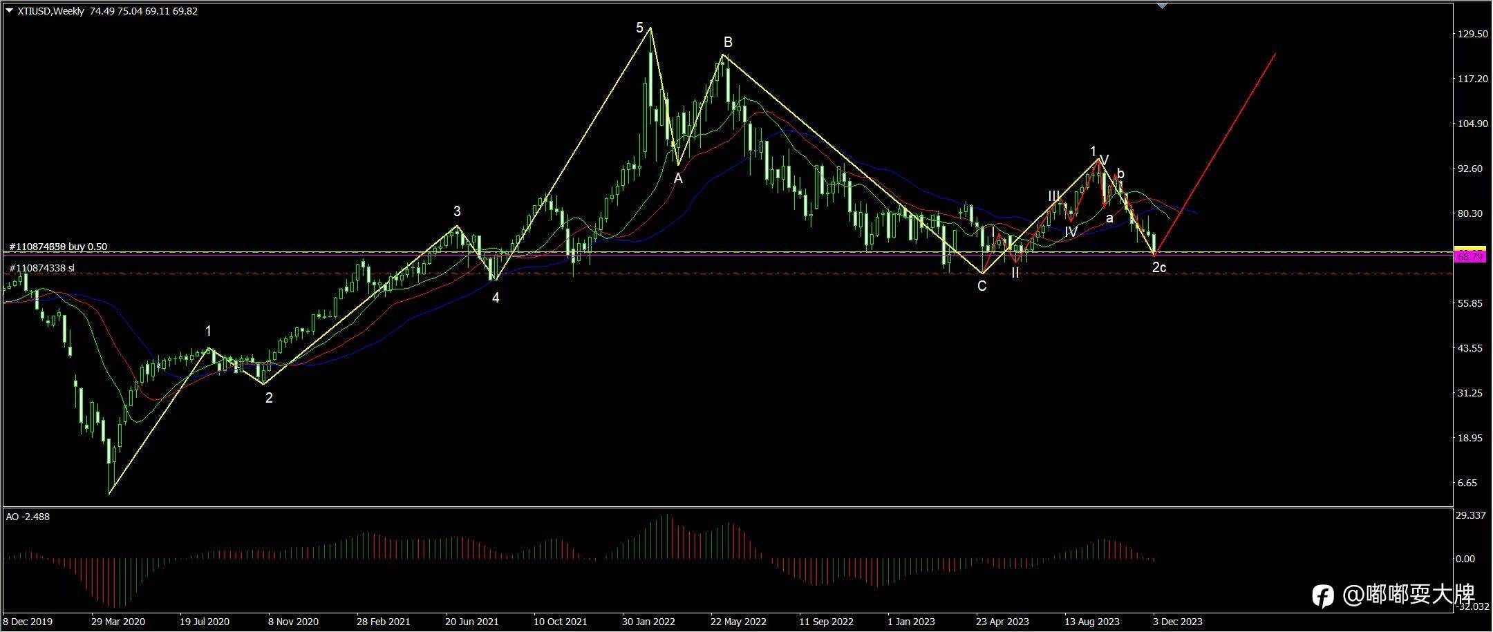This screenshot has width=1493, height=632.
Task: Click the AO -2.488 indicator label
Action: tap(28, 517)
